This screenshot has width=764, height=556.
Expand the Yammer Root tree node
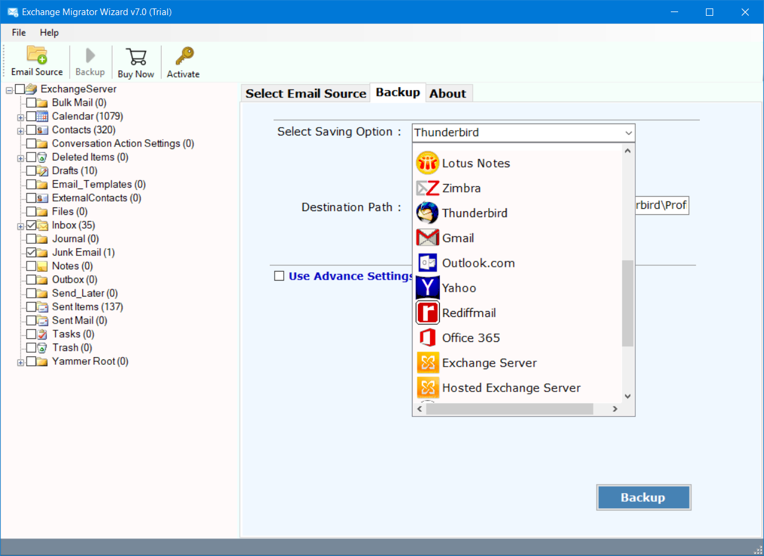pyautogui.click(x=21, y=362)
